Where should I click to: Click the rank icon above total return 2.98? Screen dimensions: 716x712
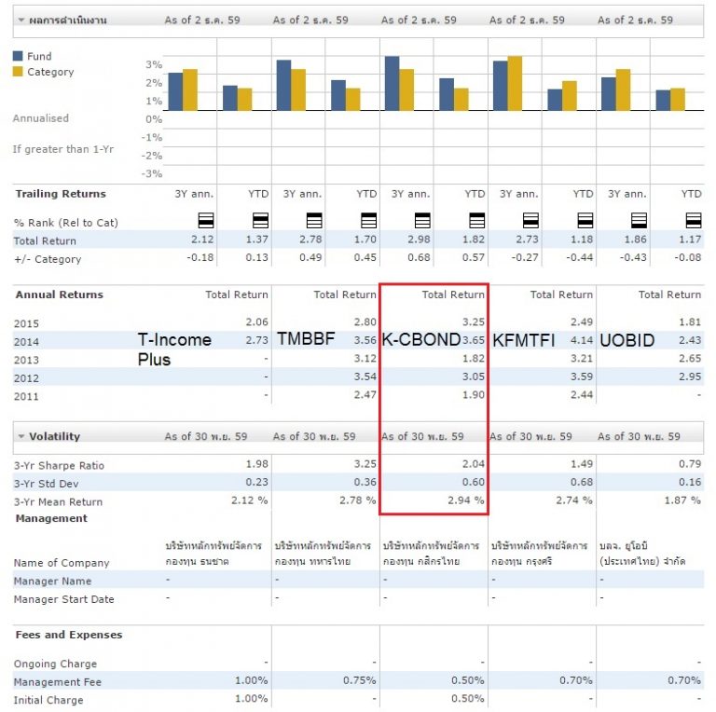tap(422, 221)
